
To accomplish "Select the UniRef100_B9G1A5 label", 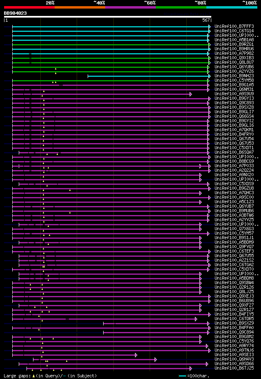I will 234,85.
